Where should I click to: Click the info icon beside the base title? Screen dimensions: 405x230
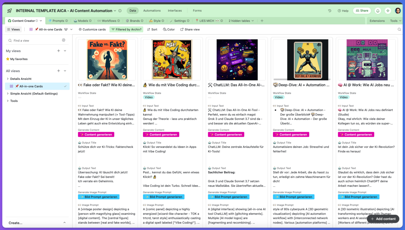pyautogui.click(x=120, y=11)
